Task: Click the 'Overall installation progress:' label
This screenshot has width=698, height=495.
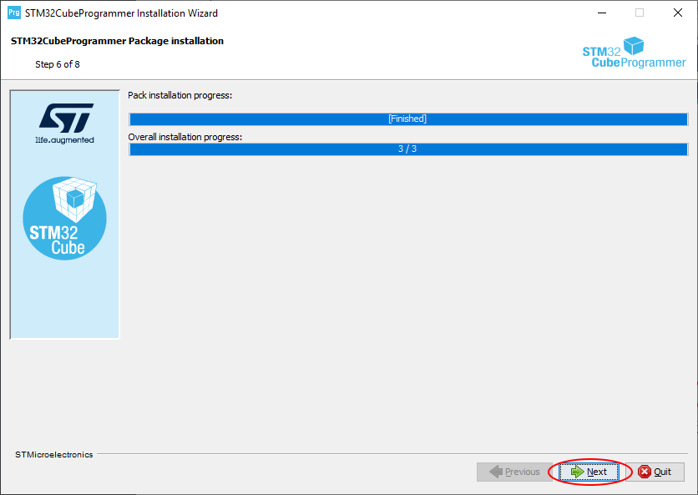Action: click(x=185, y=136)
